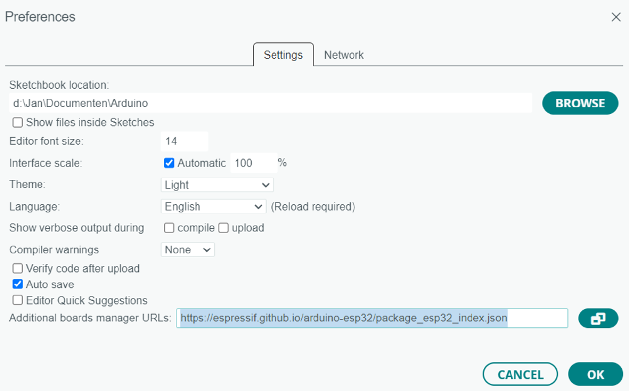Open the Theme dropdown
The image size is (629, 391).
pyautogui.click(x=216, y=185)
